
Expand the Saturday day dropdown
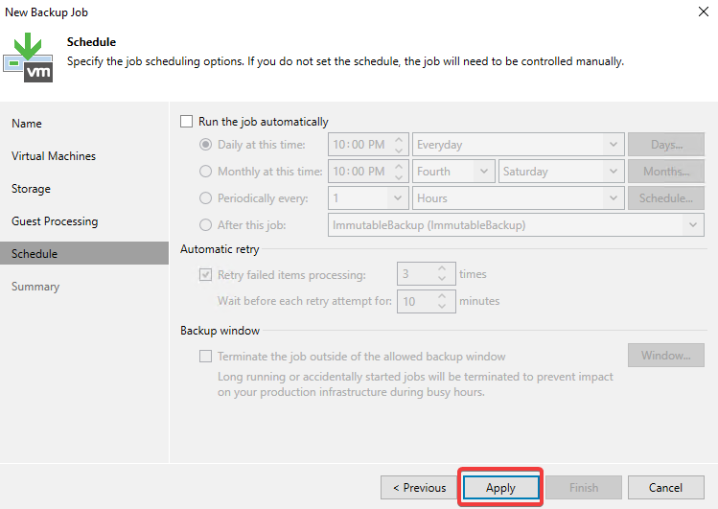click(562, 172)
